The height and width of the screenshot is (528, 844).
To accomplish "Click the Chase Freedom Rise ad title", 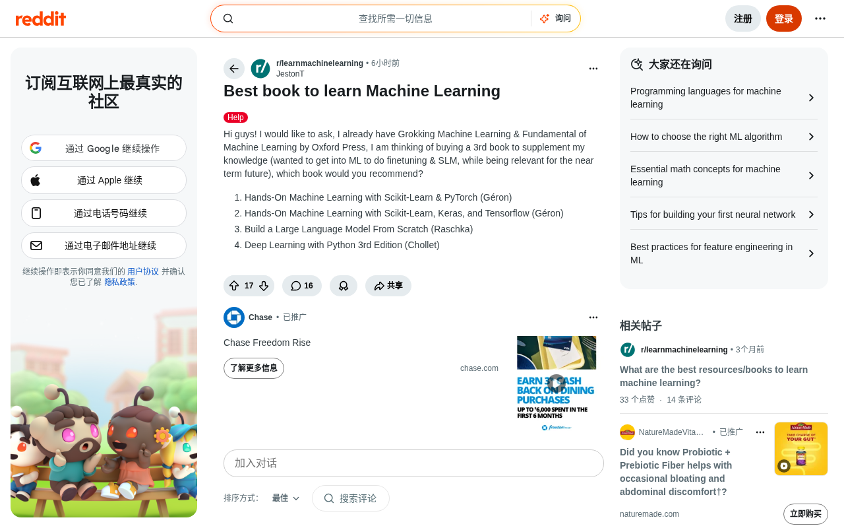I will coord(267,343).
